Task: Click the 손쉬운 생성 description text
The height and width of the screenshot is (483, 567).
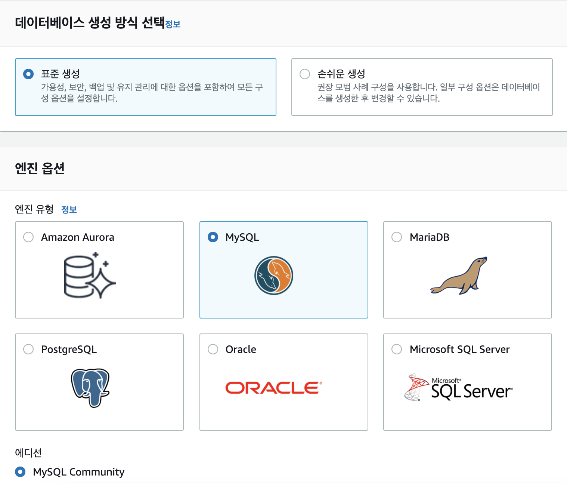Action: (429, 93)
